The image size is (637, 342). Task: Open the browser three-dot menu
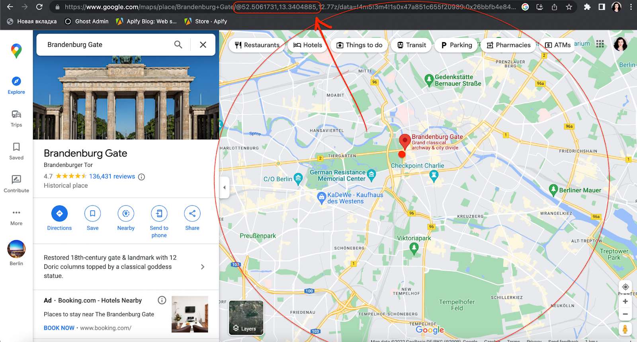click(631, 7)
